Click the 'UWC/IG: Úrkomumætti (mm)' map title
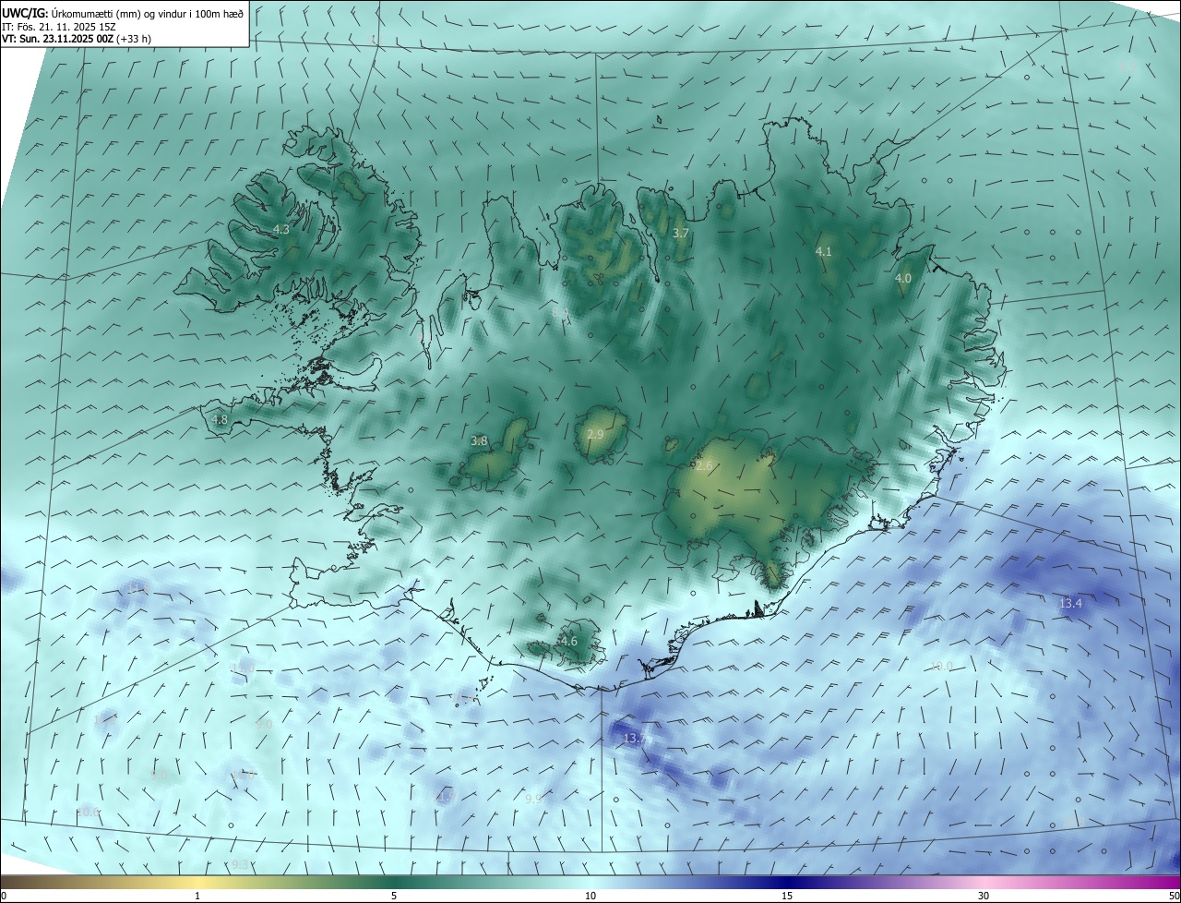This screenshot has height=903, width=1181. click(123, 13)
